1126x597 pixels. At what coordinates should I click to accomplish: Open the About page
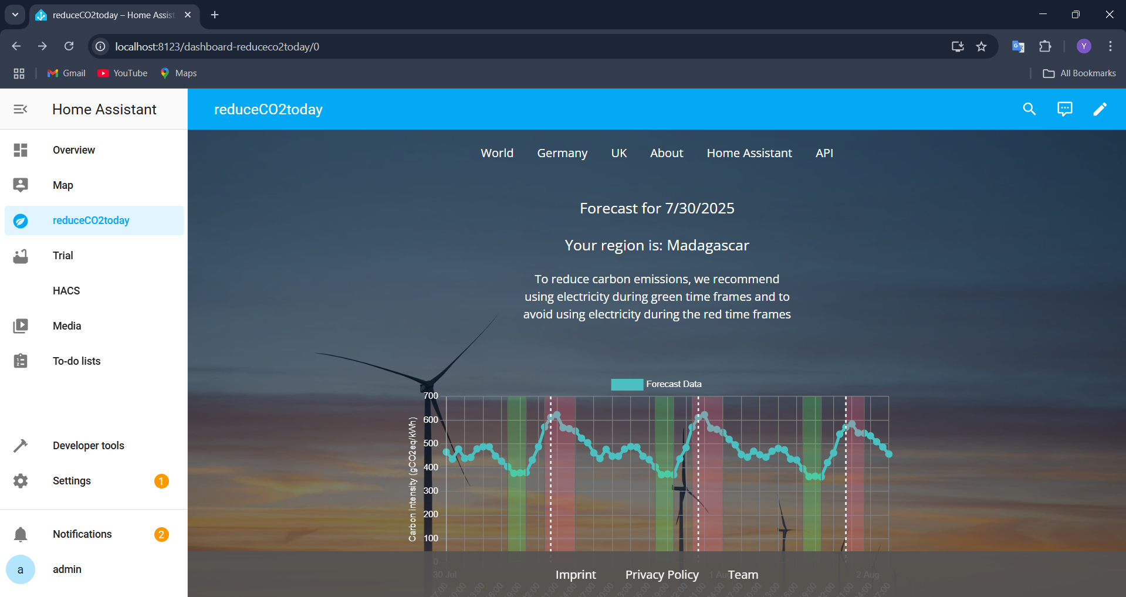point(667,153)
